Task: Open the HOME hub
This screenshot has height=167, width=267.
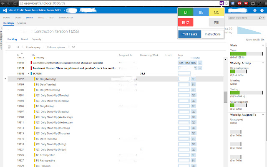Action: click(x=7, y=18)
